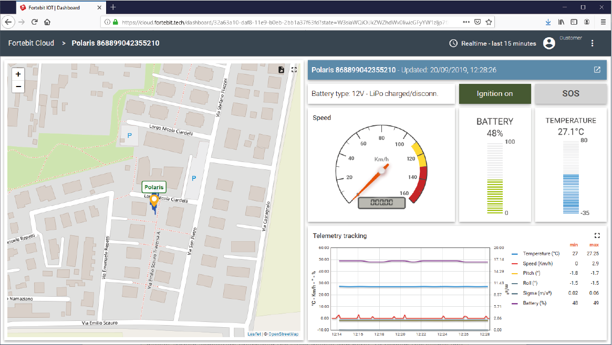This screenshot has height=345, width=612.
Task: Close the Fortebit IOT Dashboard tab
Action: coord(99,7)
